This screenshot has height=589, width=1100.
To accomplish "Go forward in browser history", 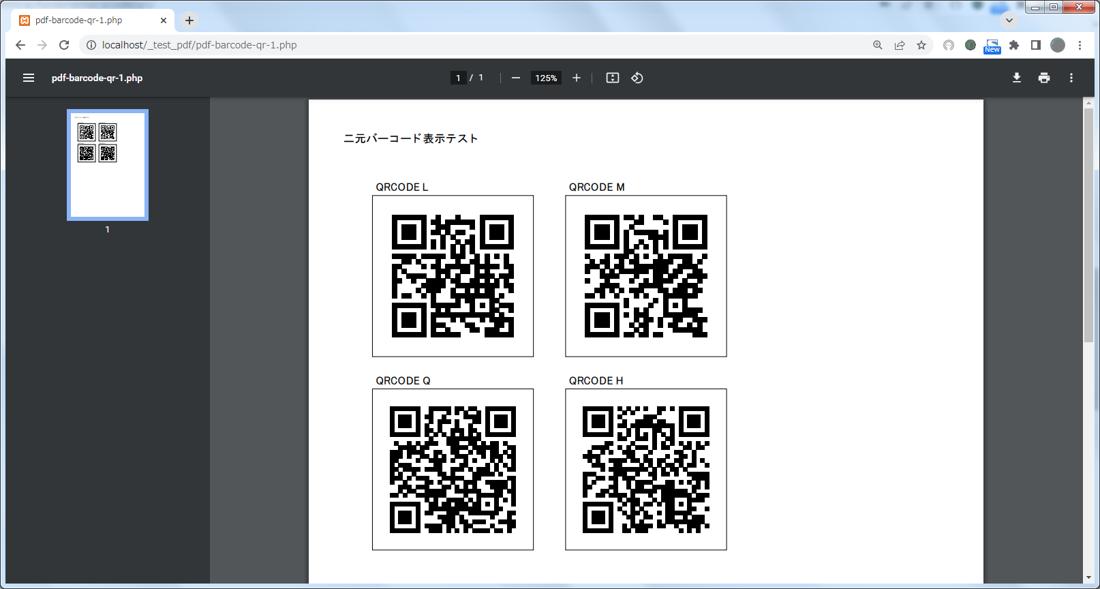I will [42, 45].
